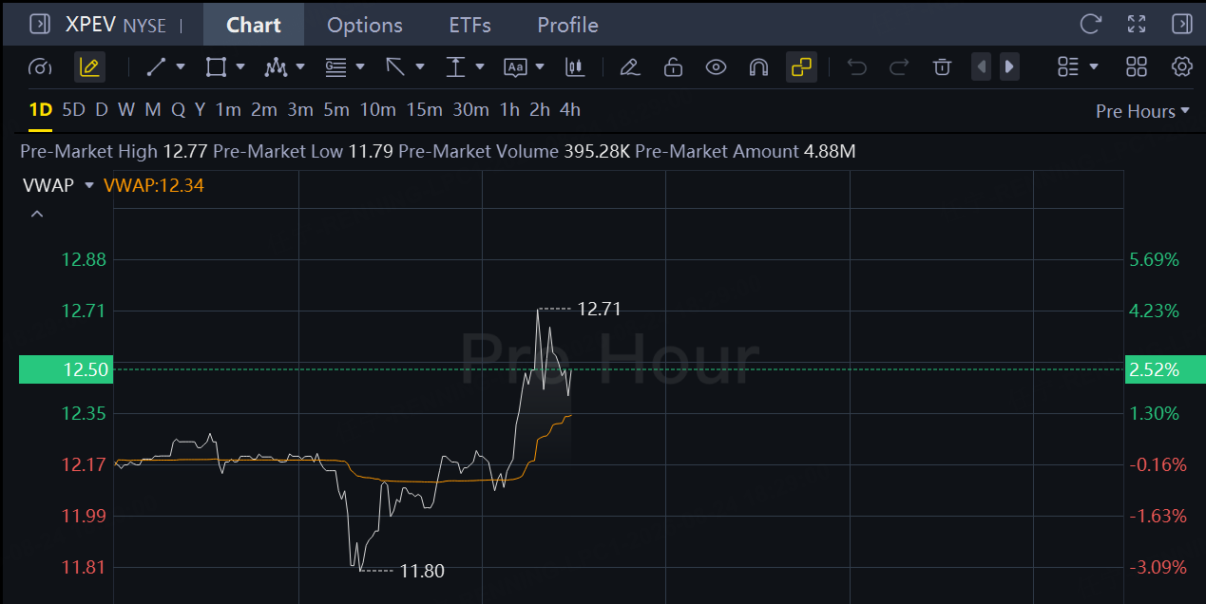The height and width of the screenshot is (604, 1206).
Task: Select the 4h interval
Action: pyautogui.click(x=570, y=110)
